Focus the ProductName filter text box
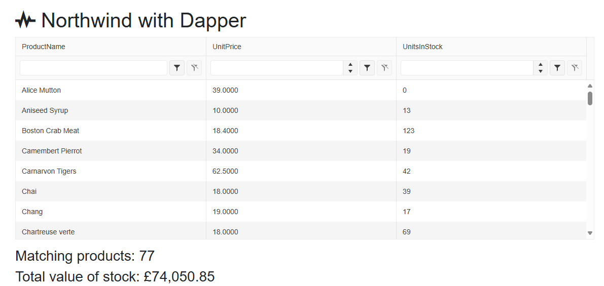The width and height of the screenshot is (604, 286). click(94, 68)
